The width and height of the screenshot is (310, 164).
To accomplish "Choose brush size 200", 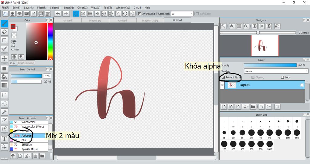I will 224,145.
